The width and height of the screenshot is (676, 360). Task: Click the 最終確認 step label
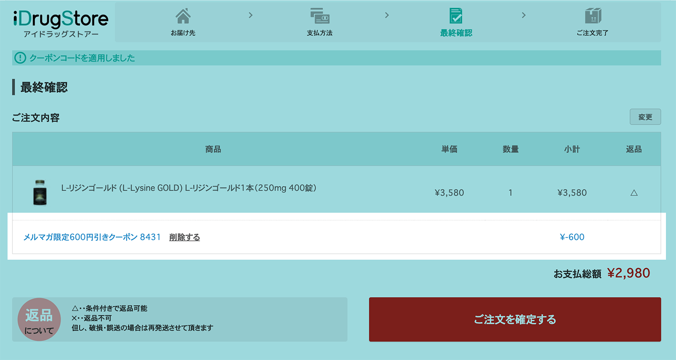point(456,33)
